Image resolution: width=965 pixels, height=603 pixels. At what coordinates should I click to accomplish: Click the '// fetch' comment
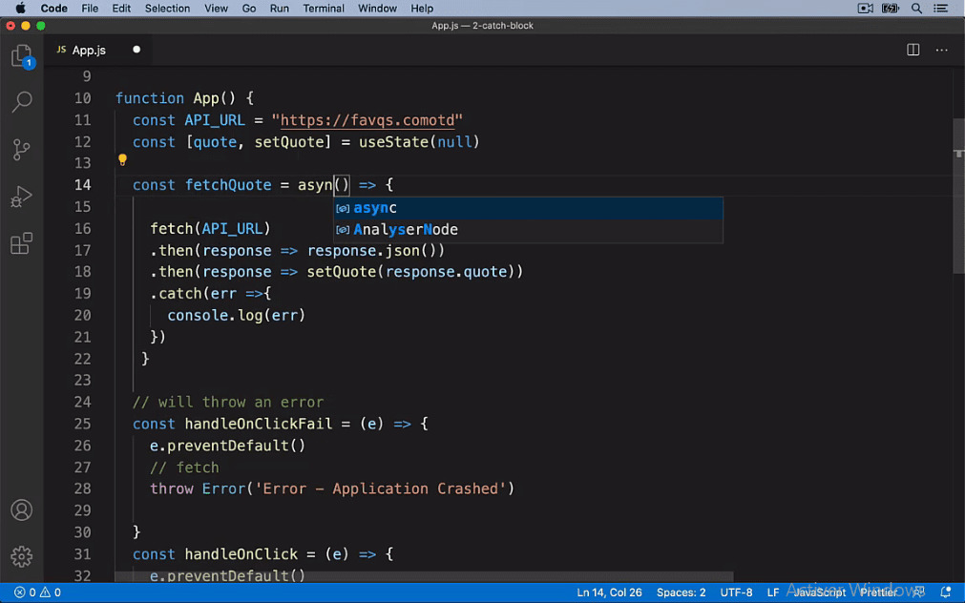tap(184, 468)
